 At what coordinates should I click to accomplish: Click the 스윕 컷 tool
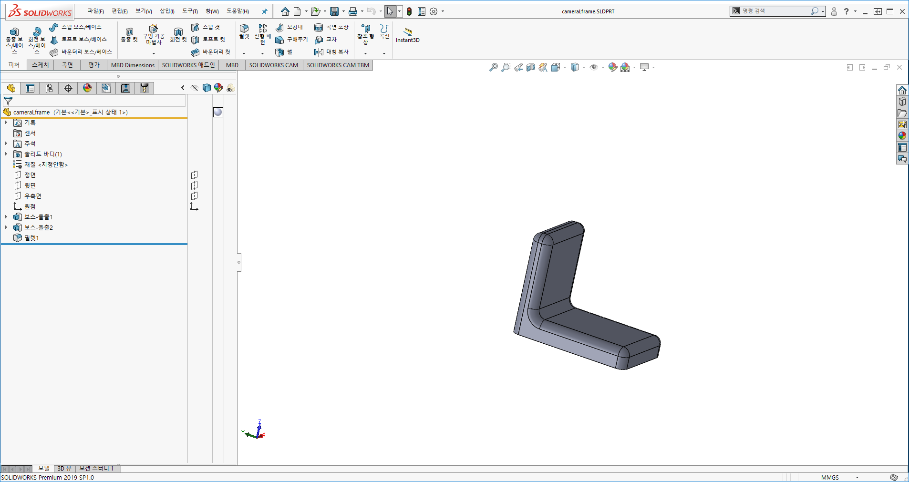(206, 27)
